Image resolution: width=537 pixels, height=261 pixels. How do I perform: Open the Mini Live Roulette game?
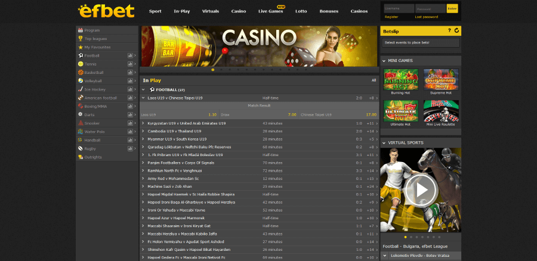[x=441, y=111]
